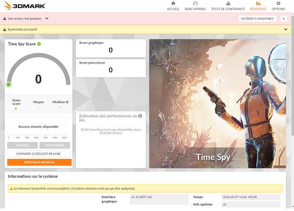Screen dimensions: 294x211
Task: Open the Résultats bar icon
Action: point(258,3)
